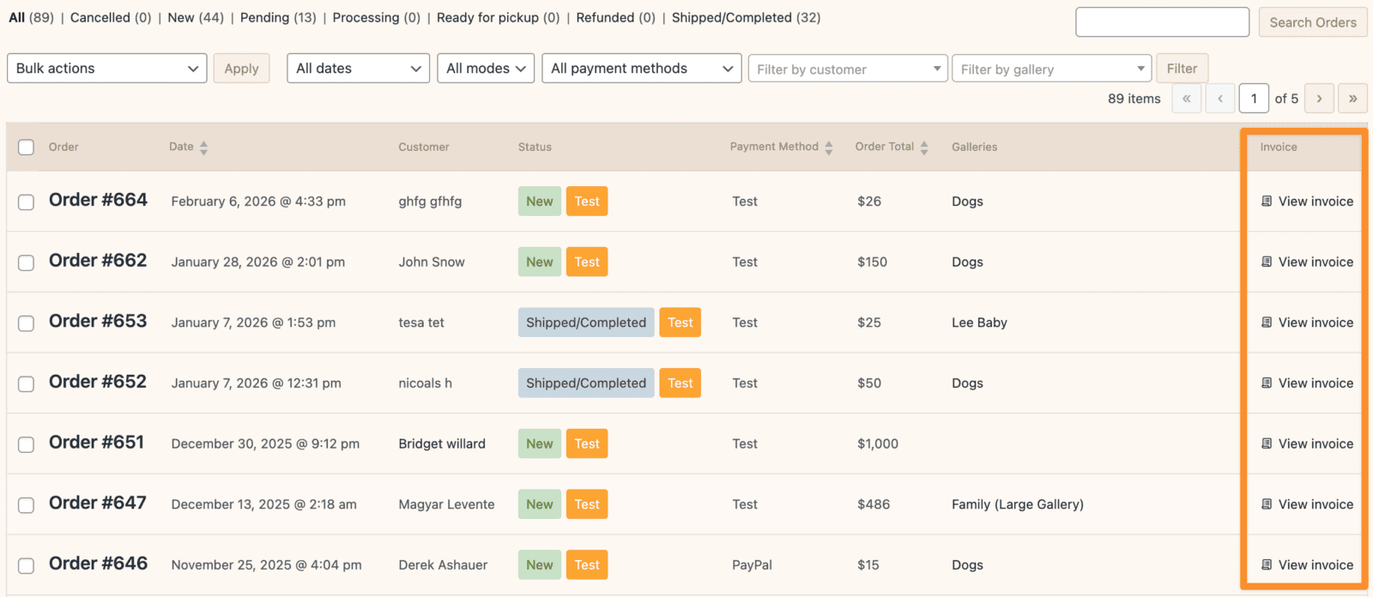This screenshot has height=597, width=1373.
Task: Expand the All dates filter
Action: coord(358,69)
